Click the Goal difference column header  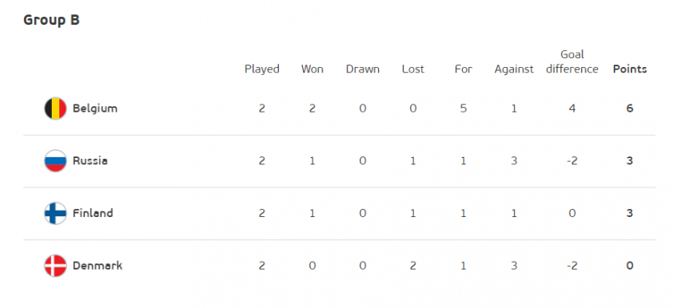point(572,61)
